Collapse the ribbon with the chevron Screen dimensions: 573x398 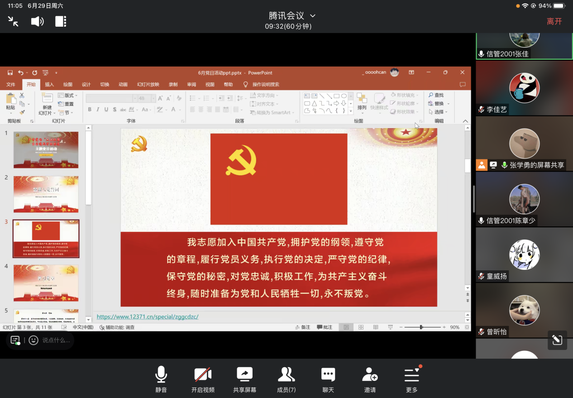tap(465, 121)
